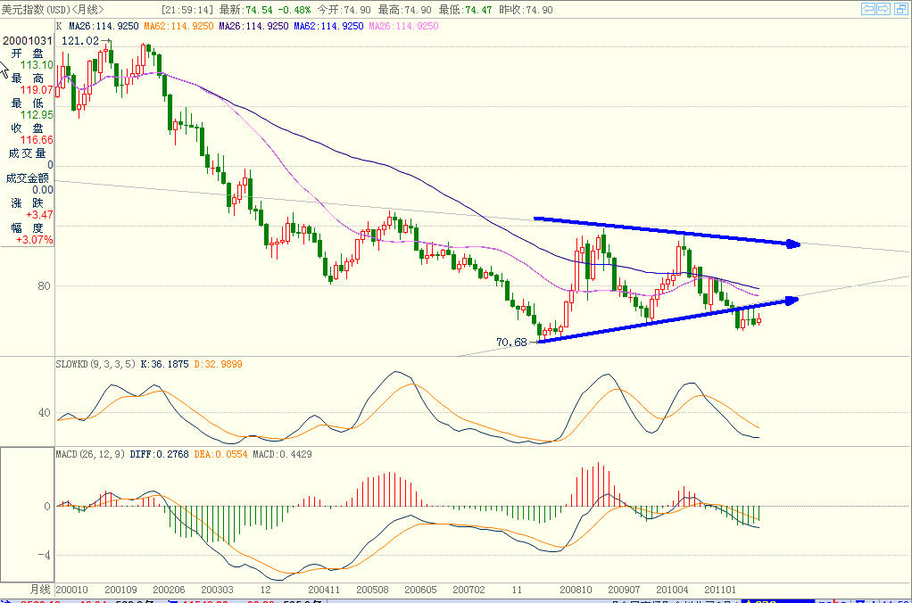This screenshot has height=603, width=912.
Task: Click the -4 axis label in the MACD panel
Action: 44,556
